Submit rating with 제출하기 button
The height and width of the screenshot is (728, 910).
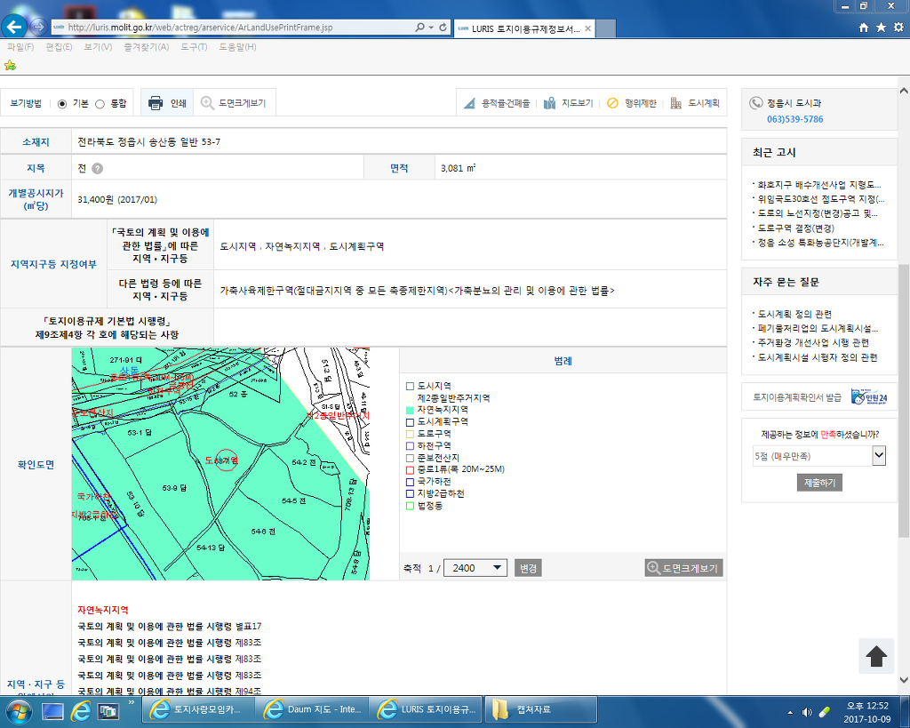(819, 483)
